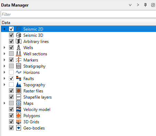Toggle the Arbitrary lines checkbox
Image resolution: width=156 pixels, height=136 pixels.
pyautogui.click(x=11, y=41)
